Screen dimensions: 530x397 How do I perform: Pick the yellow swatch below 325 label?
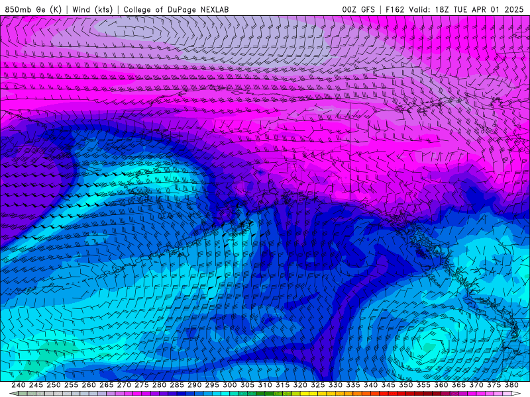313,394
